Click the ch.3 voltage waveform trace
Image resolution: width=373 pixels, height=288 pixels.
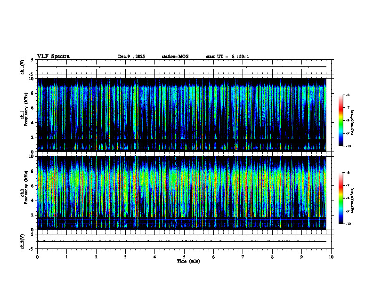click(x=182, y=241)
